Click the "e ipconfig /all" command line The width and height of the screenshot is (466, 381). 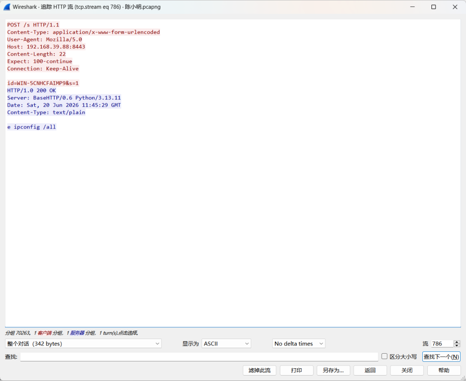click(x=31, y=127)
